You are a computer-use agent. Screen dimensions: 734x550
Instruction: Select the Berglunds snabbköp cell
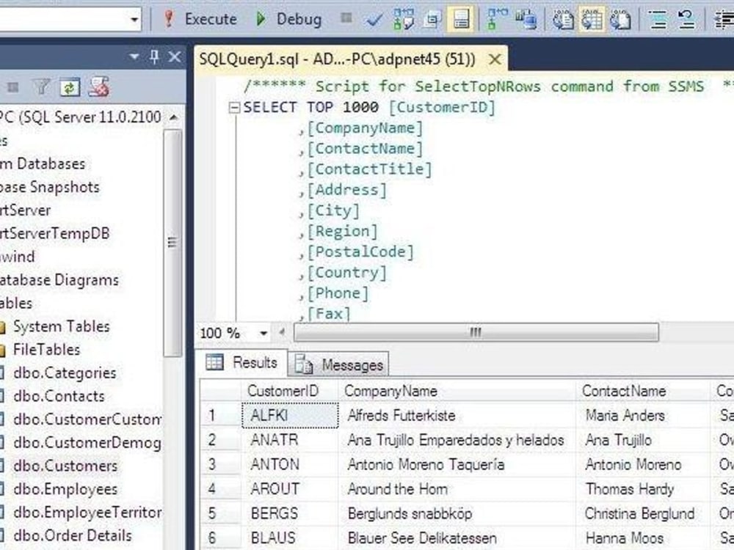tap(457, 513)
